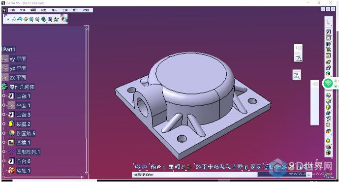Open the 工具 menu

[65, 10]
